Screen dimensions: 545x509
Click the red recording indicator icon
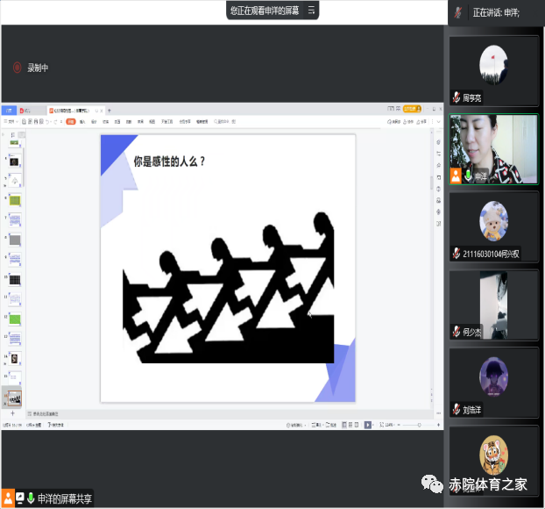(17, 68)
